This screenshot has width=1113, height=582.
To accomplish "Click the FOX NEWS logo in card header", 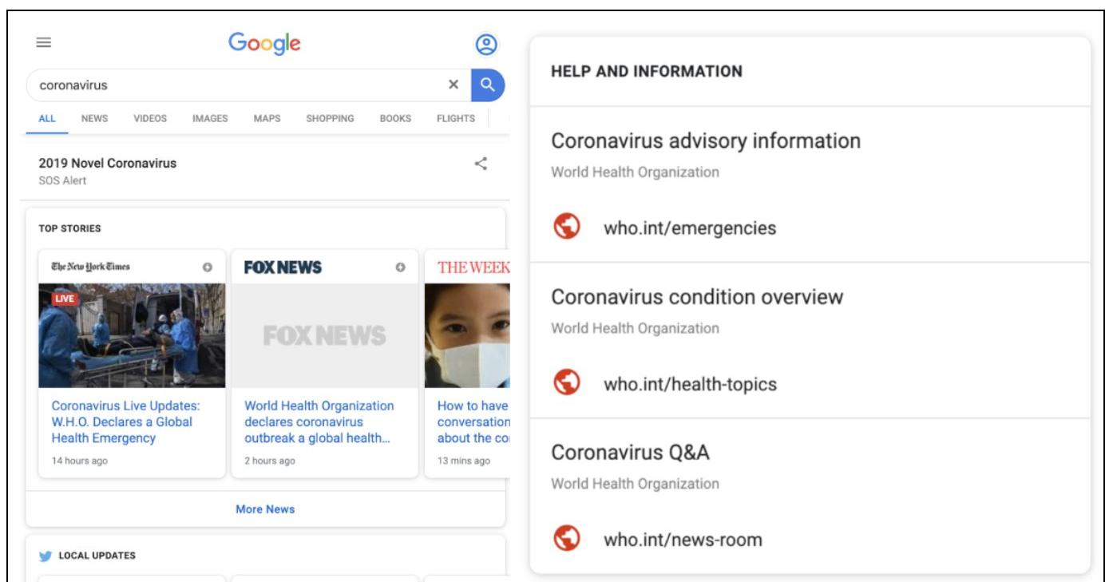I will point(283,267).
